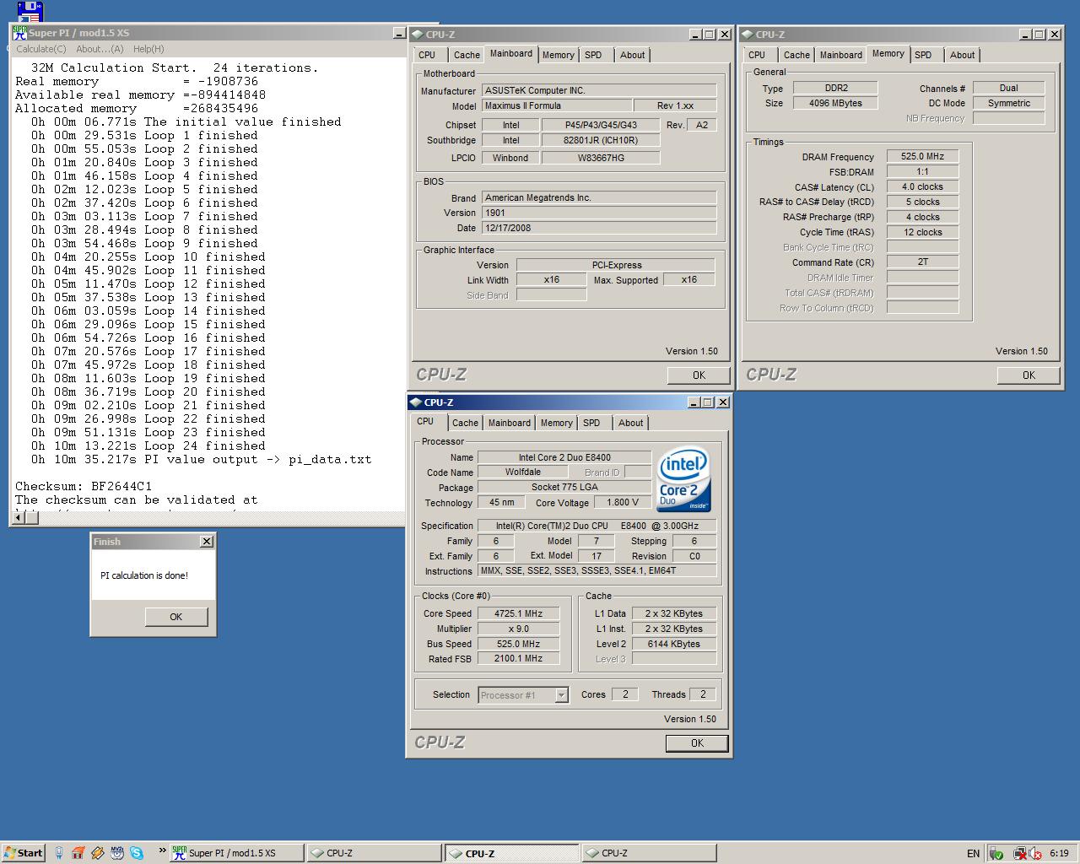Click the Checksum: BF2644C1 line

tap(84, 486)
